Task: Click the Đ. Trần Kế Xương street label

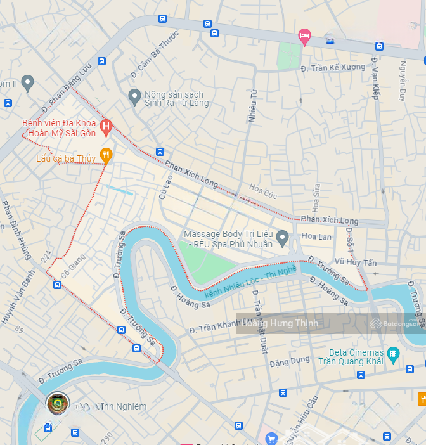Action: 333,68
